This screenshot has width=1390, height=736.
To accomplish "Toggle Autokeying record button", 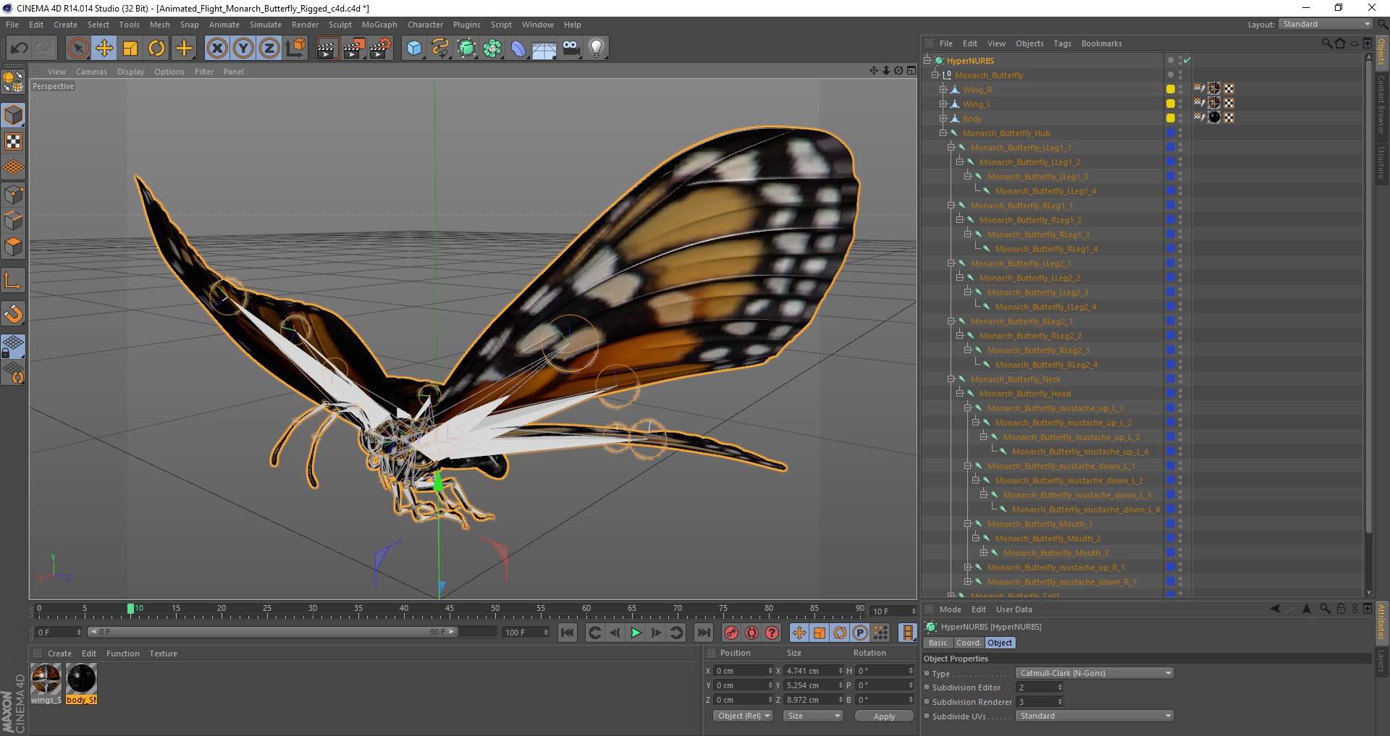I will [x=752, y=633].
